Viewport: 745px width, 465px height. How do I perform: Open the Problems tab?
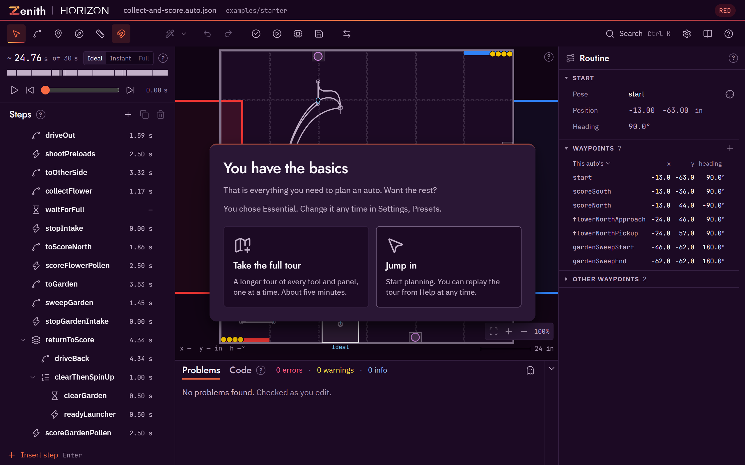pyautogui.click(x=201, y=370)
